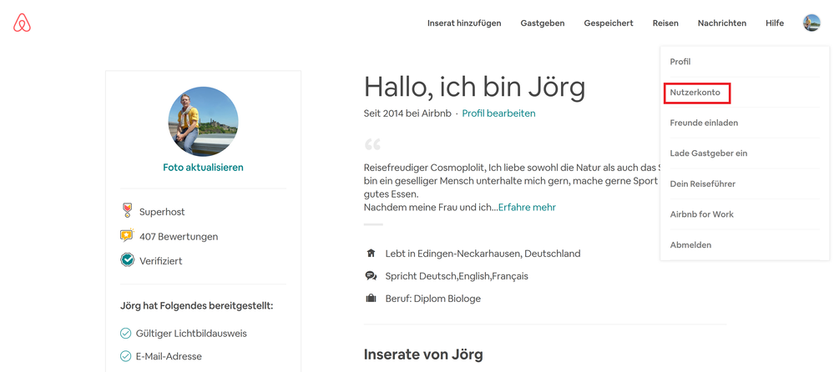Click Profil bearbeiten link
This screenshot has width=834, height=372.
498,113
